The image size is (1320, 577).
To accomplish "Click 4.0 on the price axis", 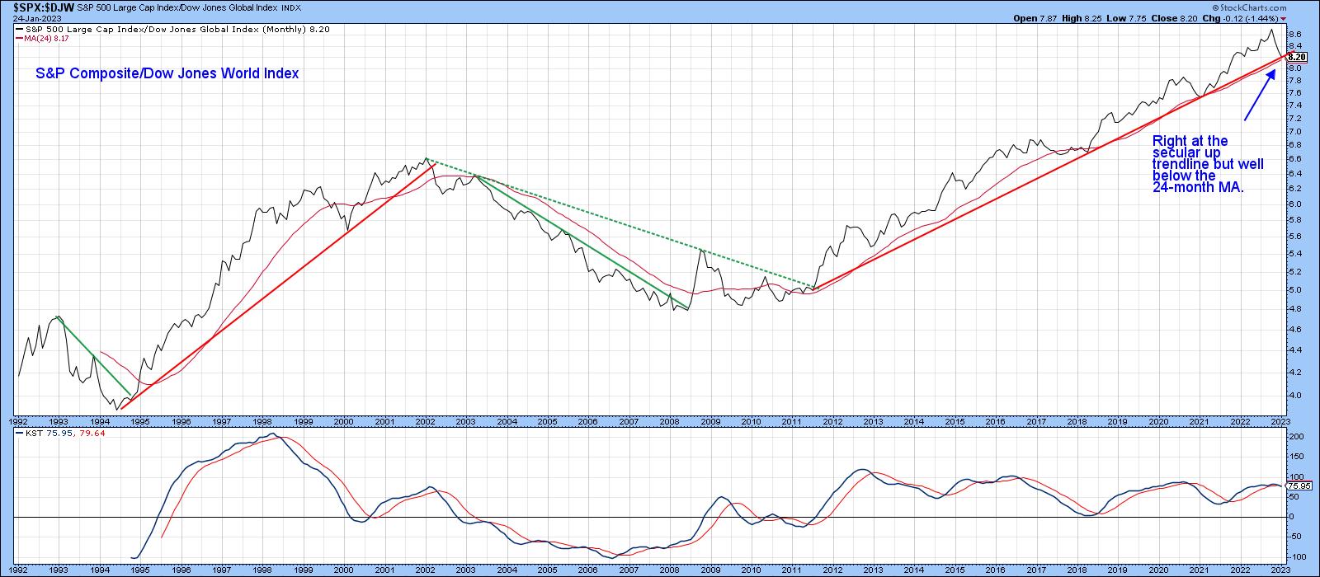I will [1294, 396].
